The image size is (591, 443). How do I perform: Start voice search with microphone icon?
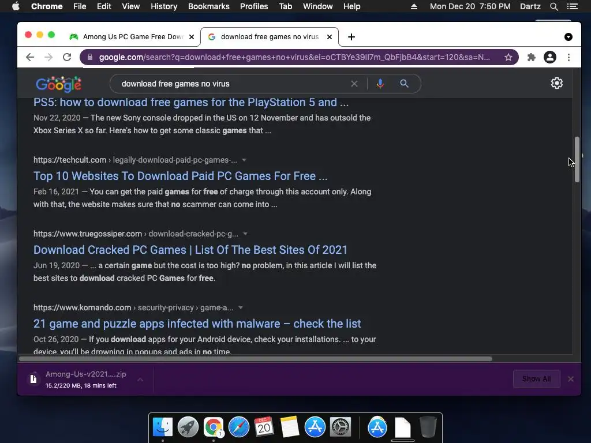point(380,84)
